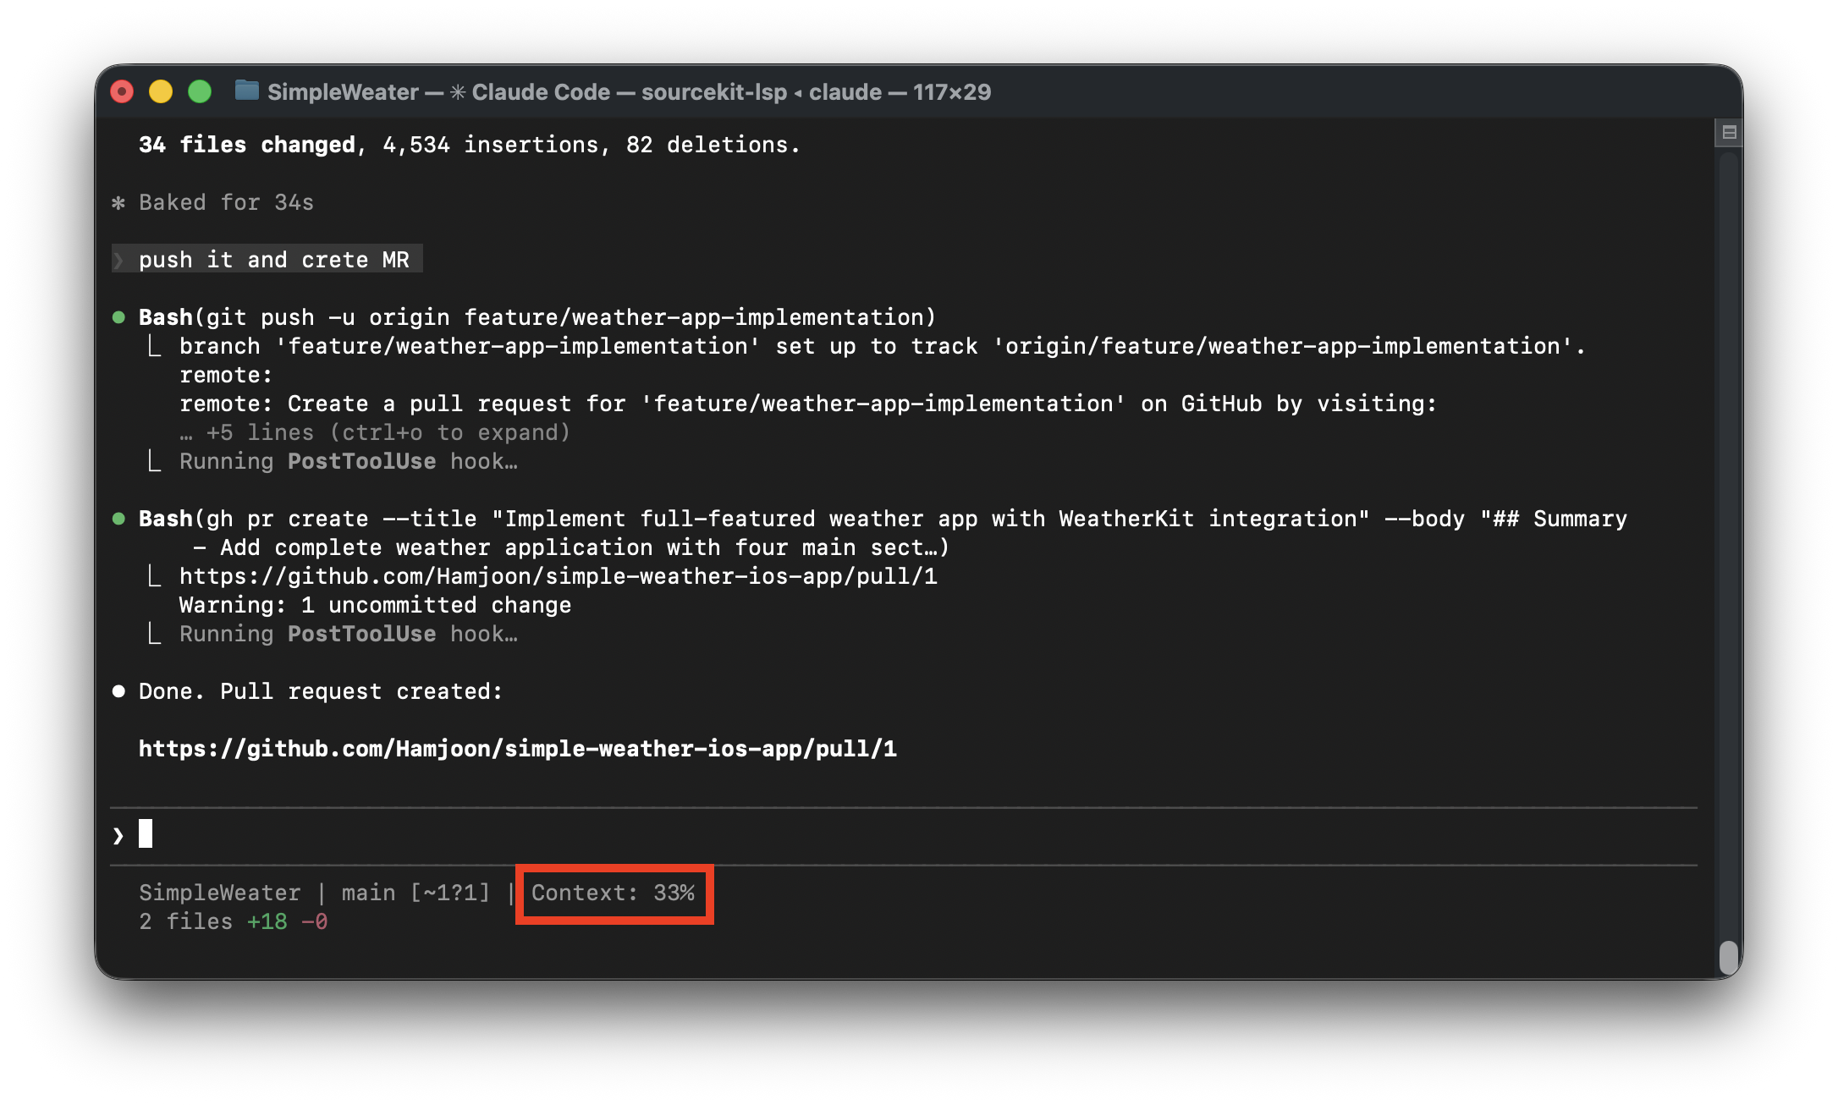Click the SimpleWeater folder icon in title bar
The image size is (1838, 1105).
(246, 91)
